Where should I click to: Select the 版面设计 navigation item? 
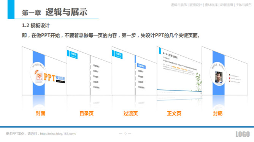tap(195, 5)
